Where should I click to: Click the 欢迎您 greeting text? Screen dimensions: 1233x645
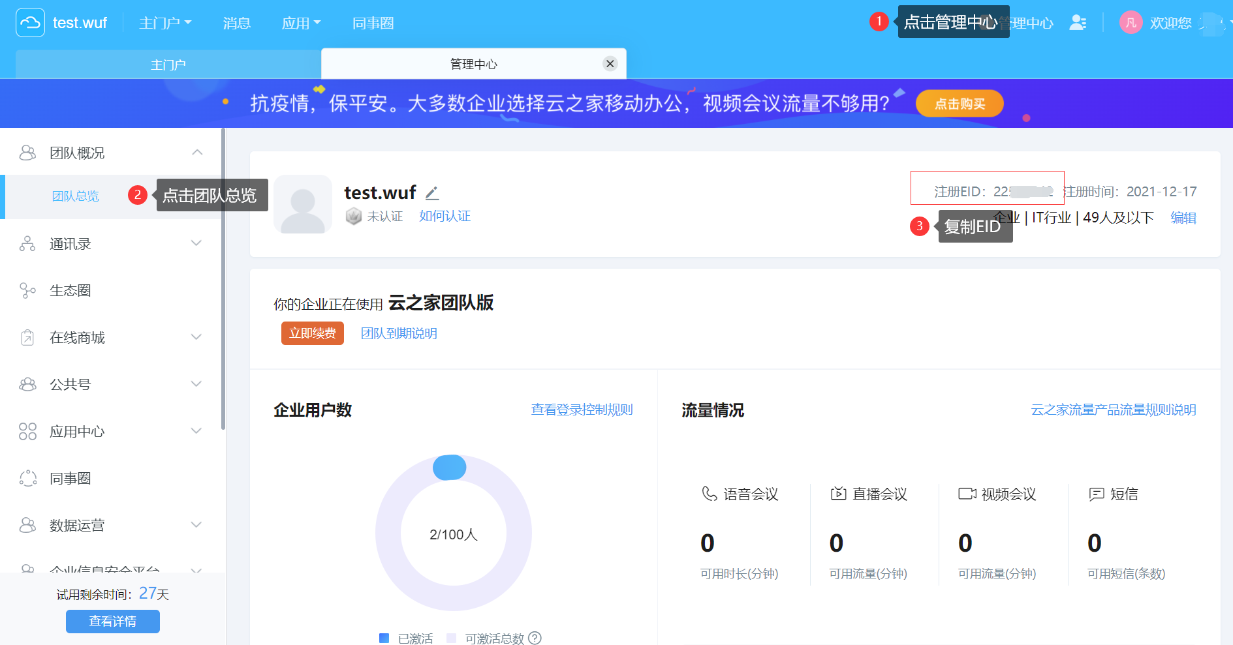(x=1171, y=23)
